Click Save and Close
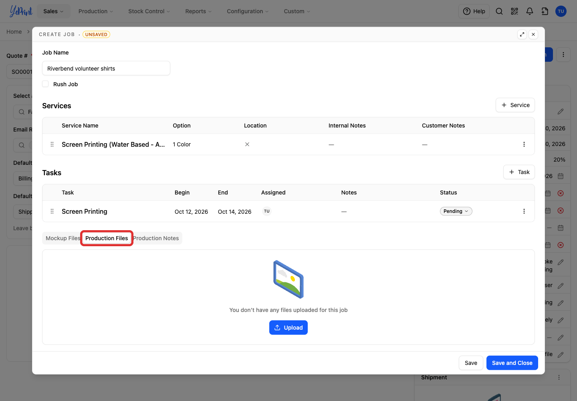 click(x=512, y=363)
